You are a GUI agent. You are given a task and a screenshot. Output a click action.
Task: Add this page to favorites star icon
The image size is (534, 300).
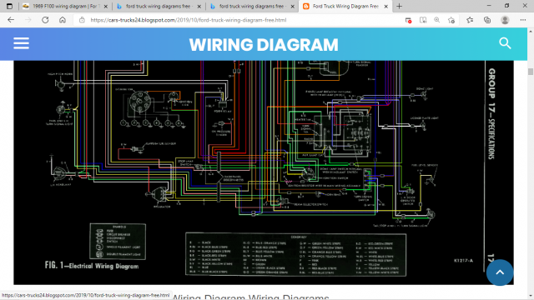pos(451,20)
